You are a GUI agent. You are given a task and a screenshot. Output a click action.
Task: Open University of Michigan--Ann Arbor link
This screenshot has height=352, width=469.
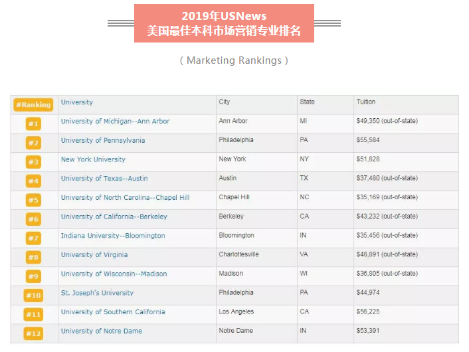pos(115,121)
